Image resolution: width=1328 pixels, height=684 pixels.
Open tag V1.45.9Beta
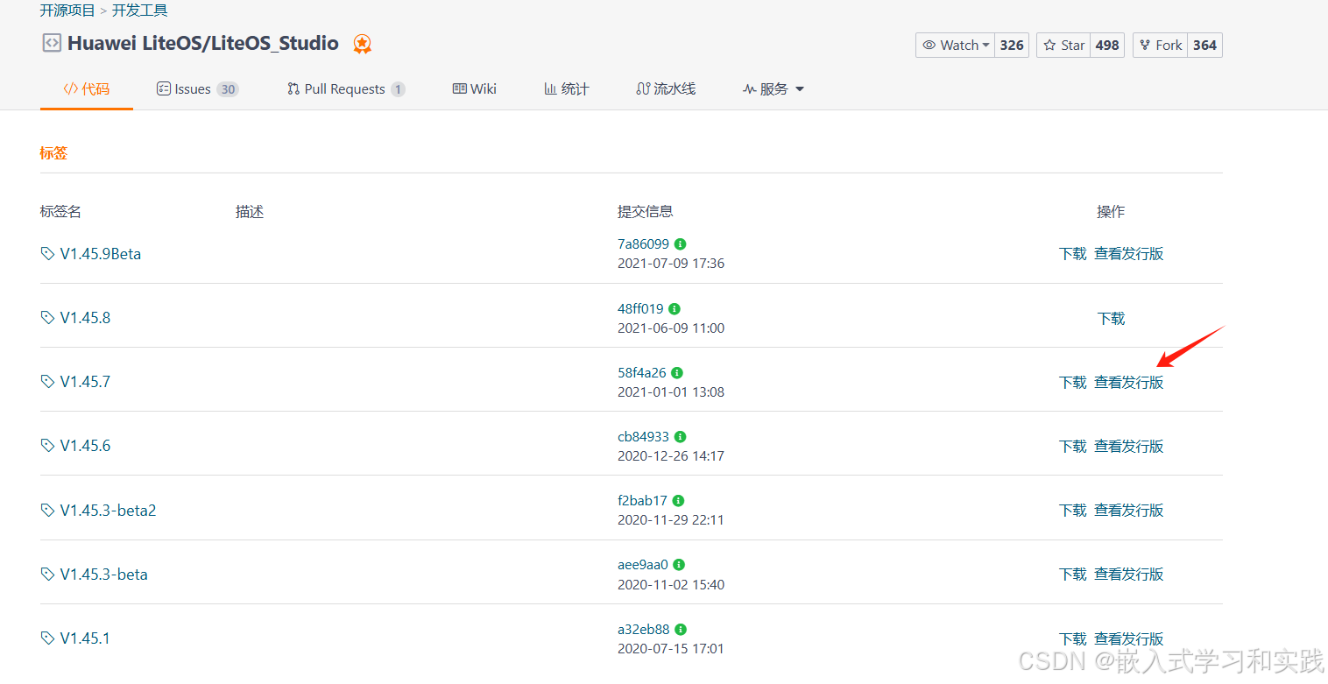101,254
